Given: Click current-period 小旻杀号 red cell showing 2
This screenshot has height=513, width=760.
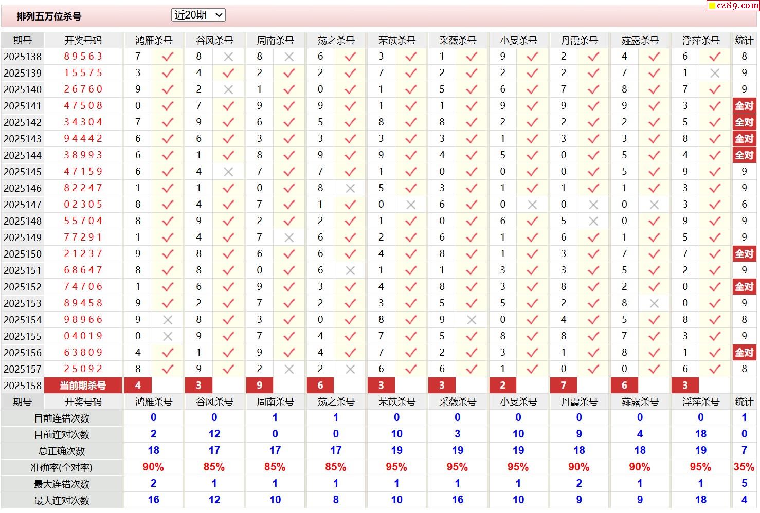Looking at the screenshot, I should tap(503, 386).
